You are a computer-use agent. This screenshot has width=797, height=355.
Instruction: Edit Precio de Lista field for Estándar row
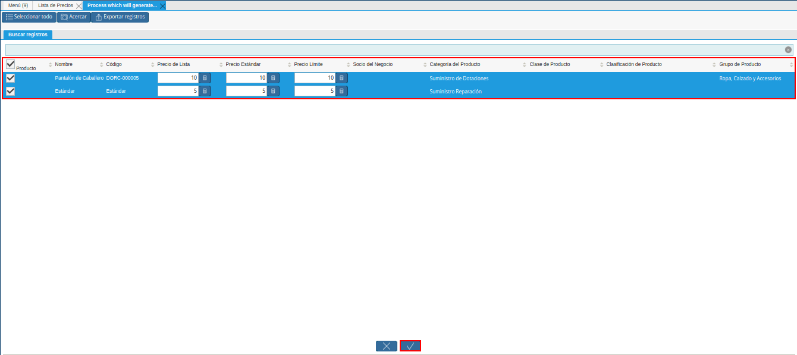tap(178, 91)
